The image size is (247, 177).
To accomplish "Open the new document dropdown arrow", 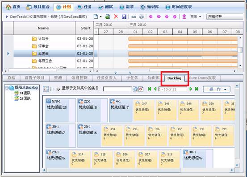I will coord(100,16).
